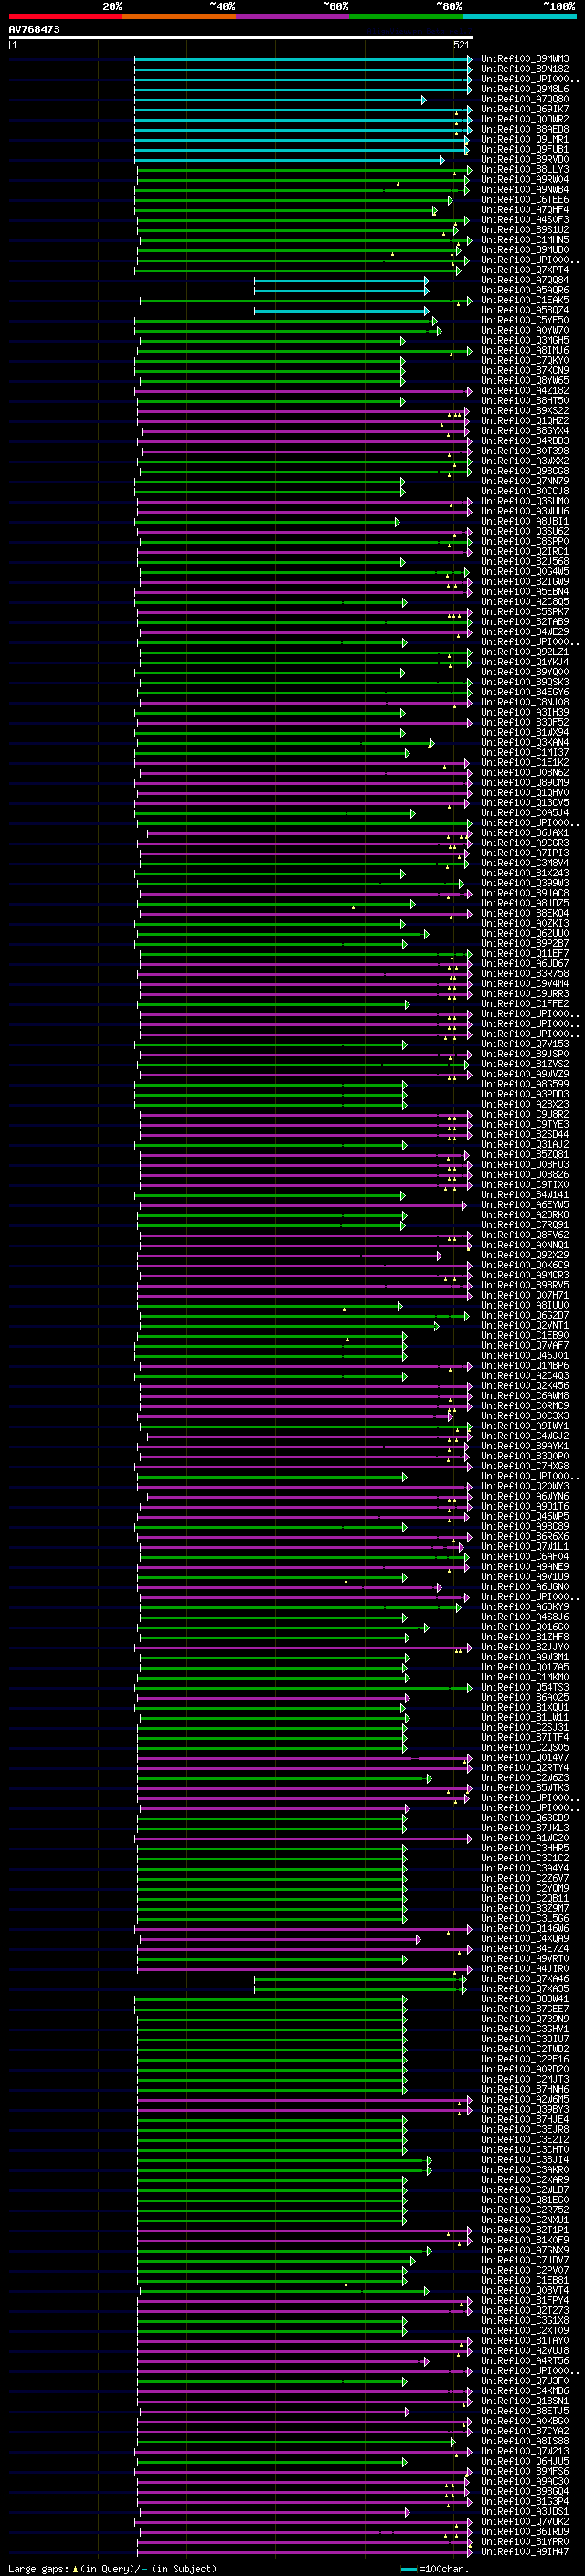
Task: Select UniRef100_A4S8J6 from the hits
Action: (x=525, y=1617)
